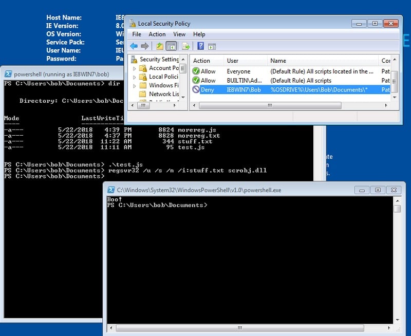Click the PowerShell icon in the powershell.exe window title

point(111,190)
